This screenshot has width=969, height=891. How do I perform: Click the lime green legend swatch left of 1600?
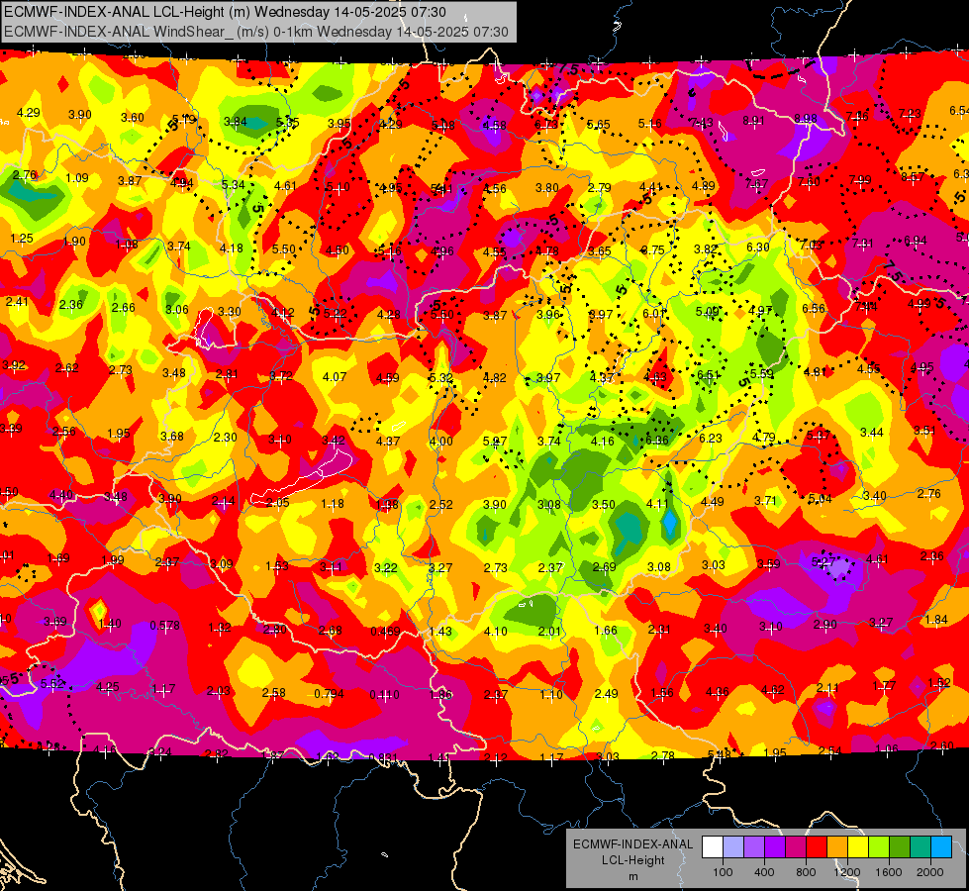coord(879,847)
